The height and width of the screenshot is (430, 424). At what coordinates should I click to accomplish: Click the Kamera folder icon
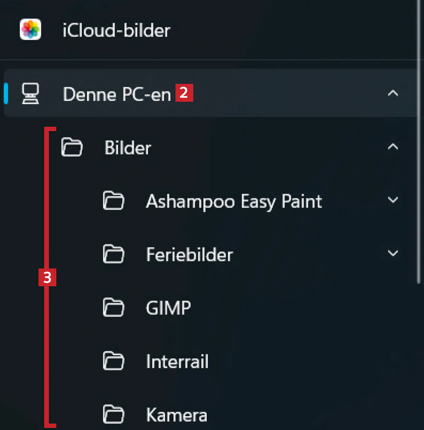point(113,414)
